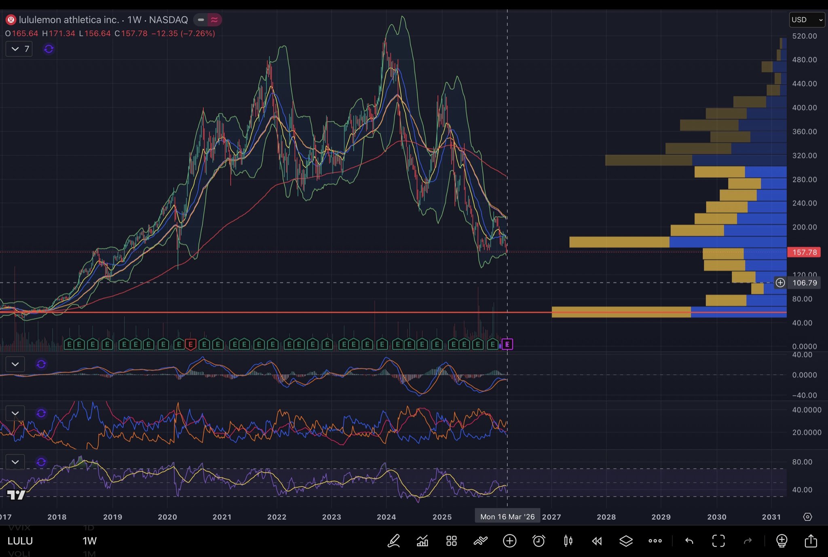Tap the share export icon

811,541
